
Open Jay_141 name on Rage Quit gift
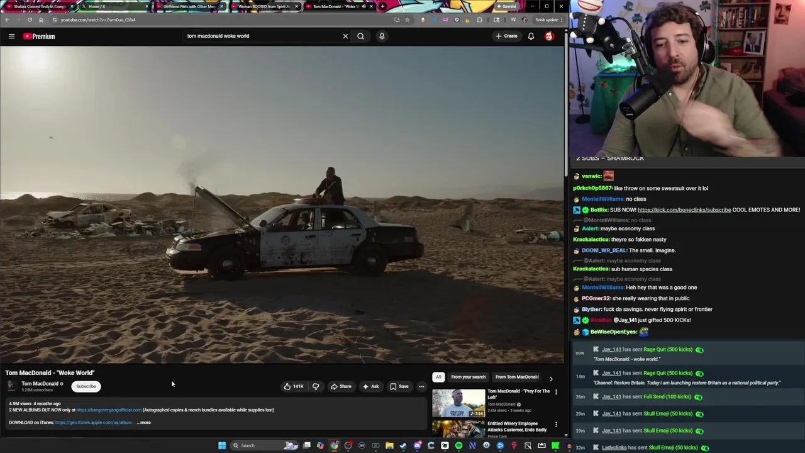[611, 349]
